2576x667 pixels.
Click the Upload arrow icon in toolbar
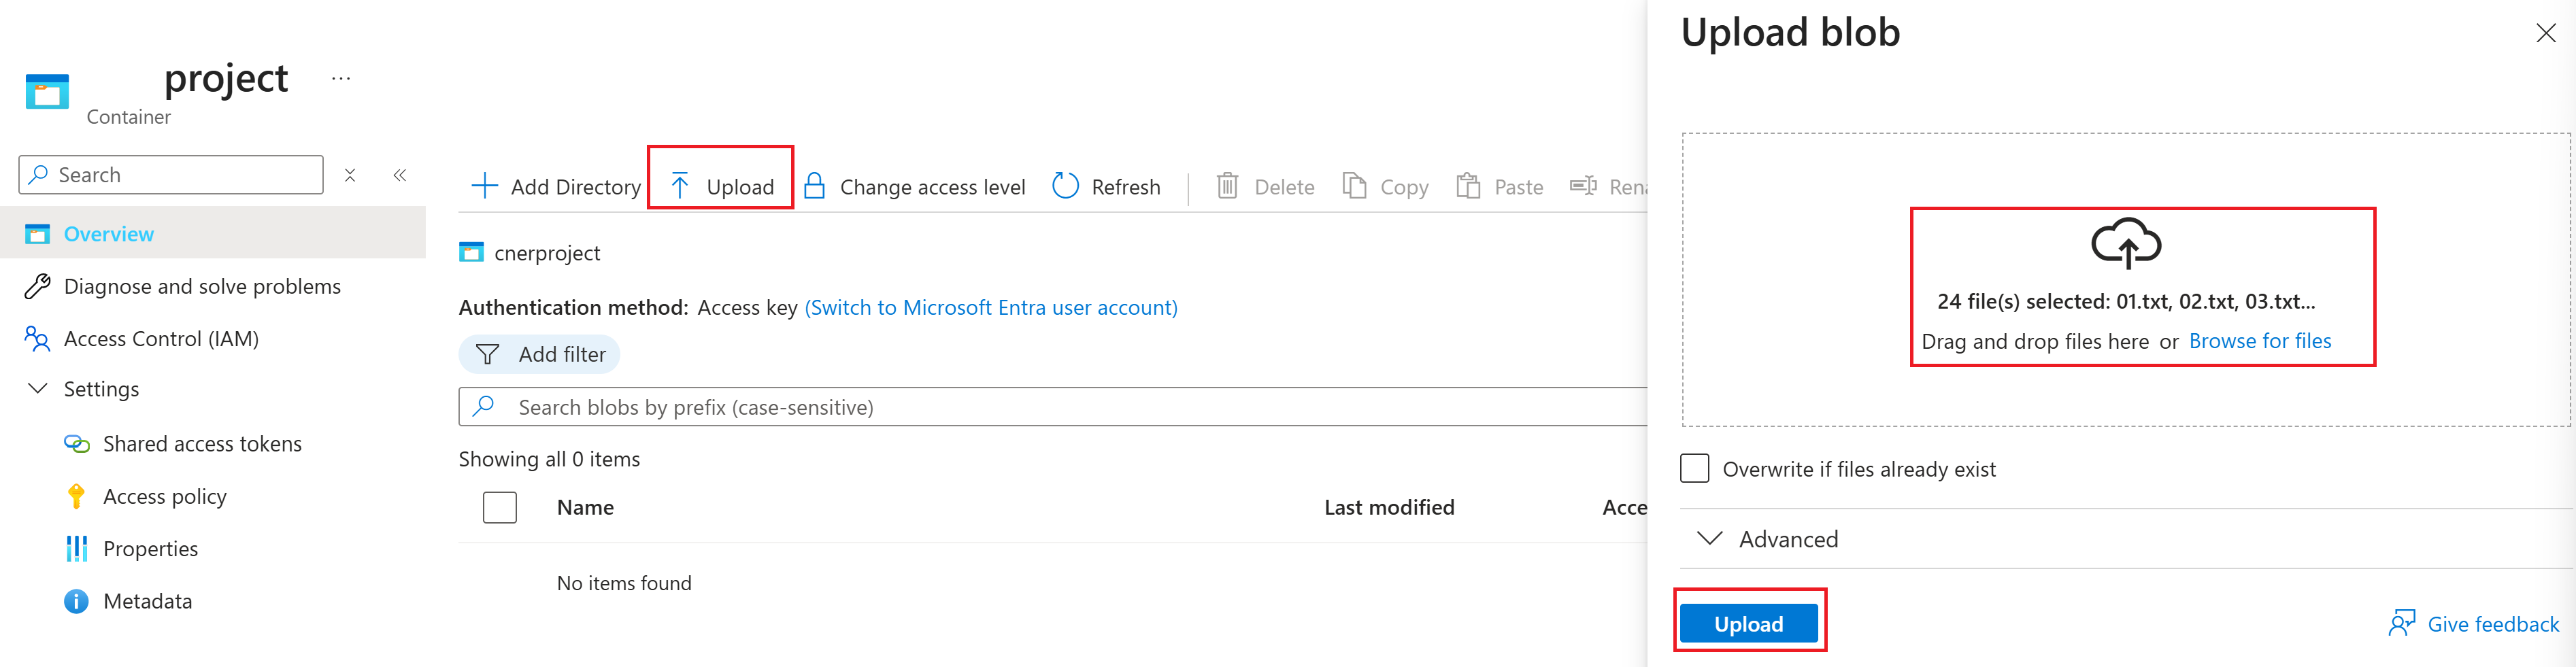pos(680,186)
